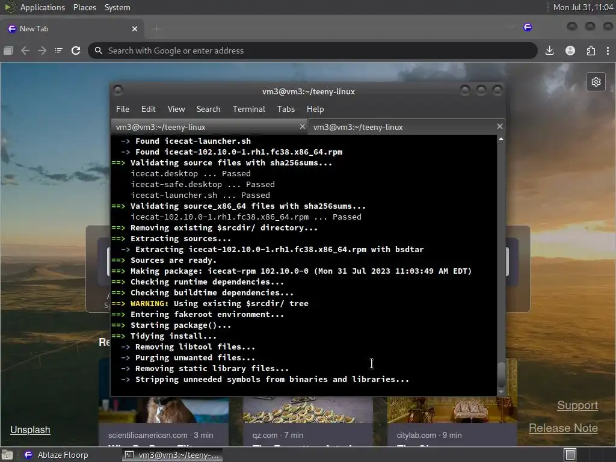The height and width of the screenshot is (462, 616).
Task: Open the Unsplash link
Action: click(x=30, y=430)
